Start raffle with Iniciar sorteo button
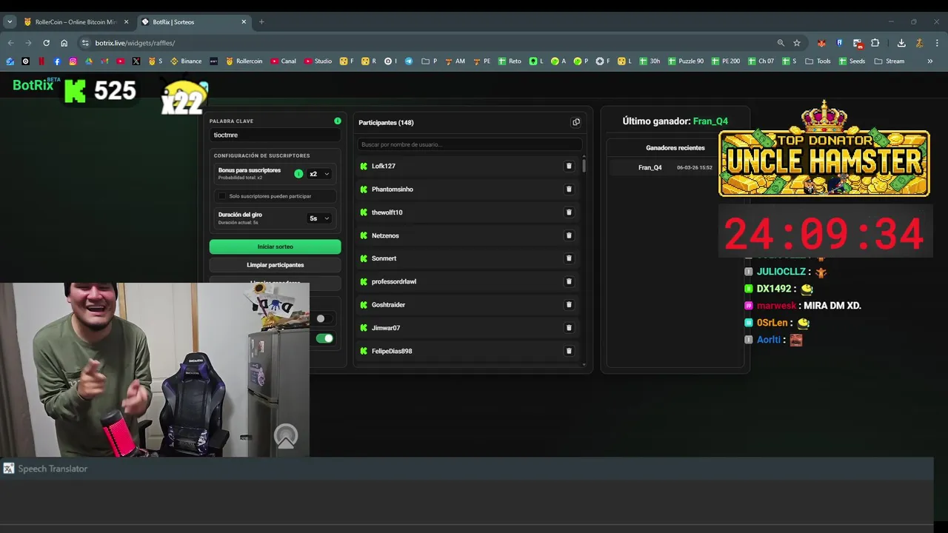This screenshot has width=948, height=533. (275, 247)
